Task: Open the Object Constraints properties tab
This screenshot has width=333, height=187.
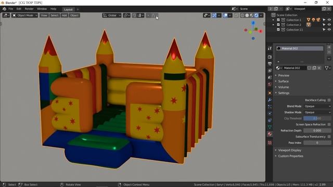Action: (x=270, y=120)
